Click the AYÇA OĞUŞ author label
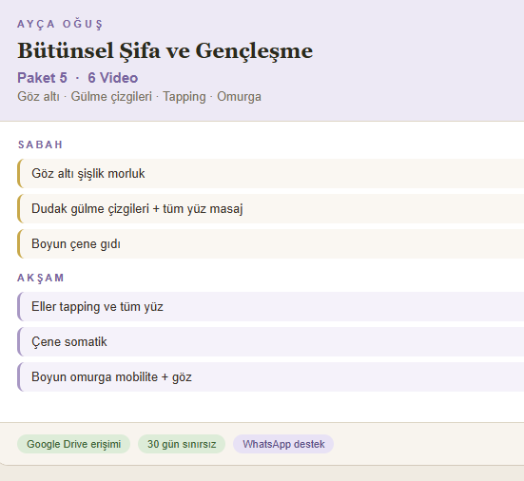 pyautogui.click(x=60, y=25)
